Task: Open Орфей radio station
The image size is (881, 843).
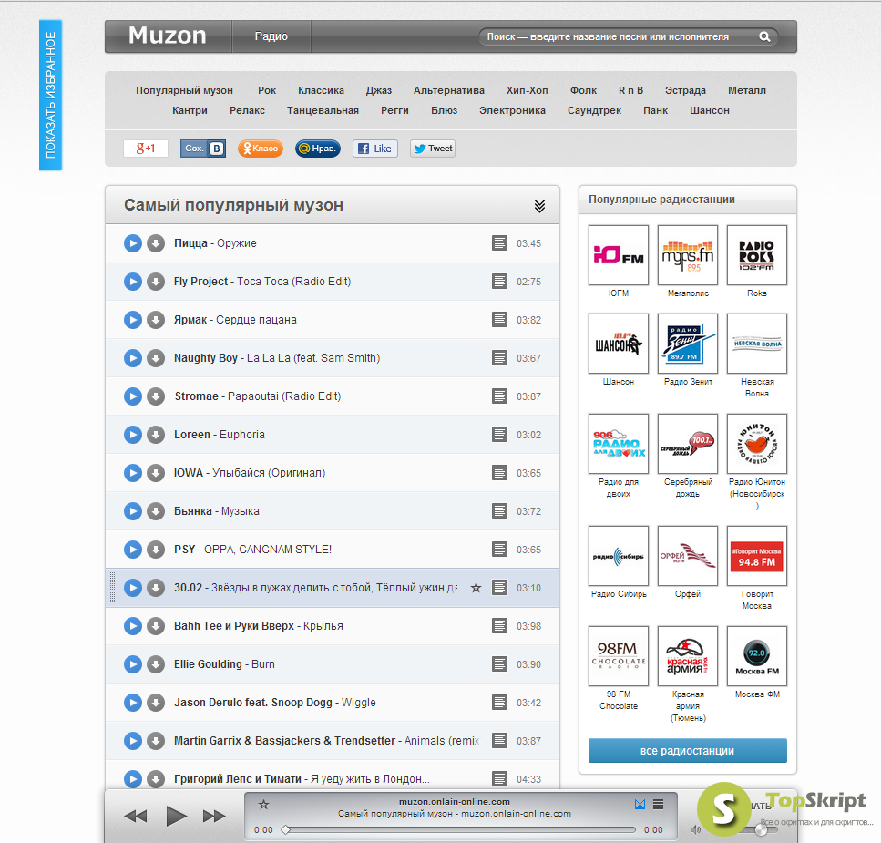Action: click(688, 556)
